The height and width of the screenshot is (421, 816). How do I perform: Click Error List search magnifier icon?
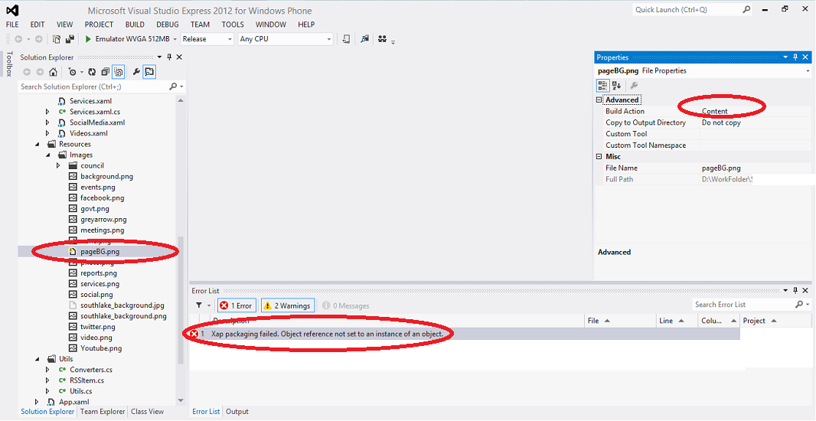click(x=799, y=304)
